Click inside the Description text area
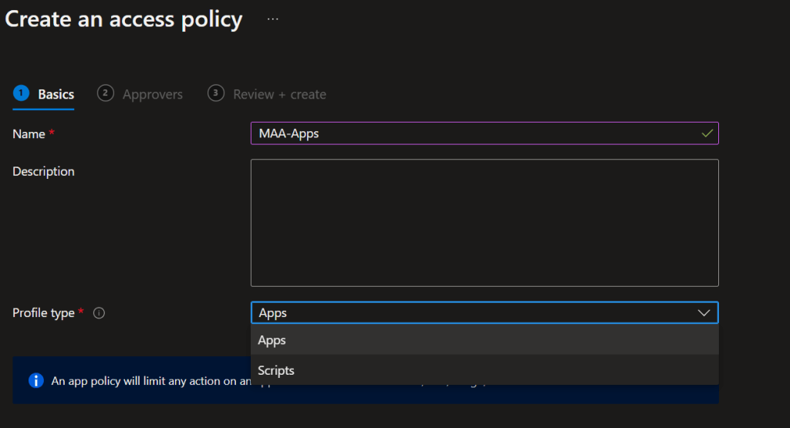Screen dimensions: 790x428 (484, 223)
